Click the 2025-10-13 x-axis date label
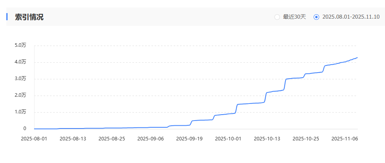Screen dimensions: 385x163 click(x=267, y=139)
